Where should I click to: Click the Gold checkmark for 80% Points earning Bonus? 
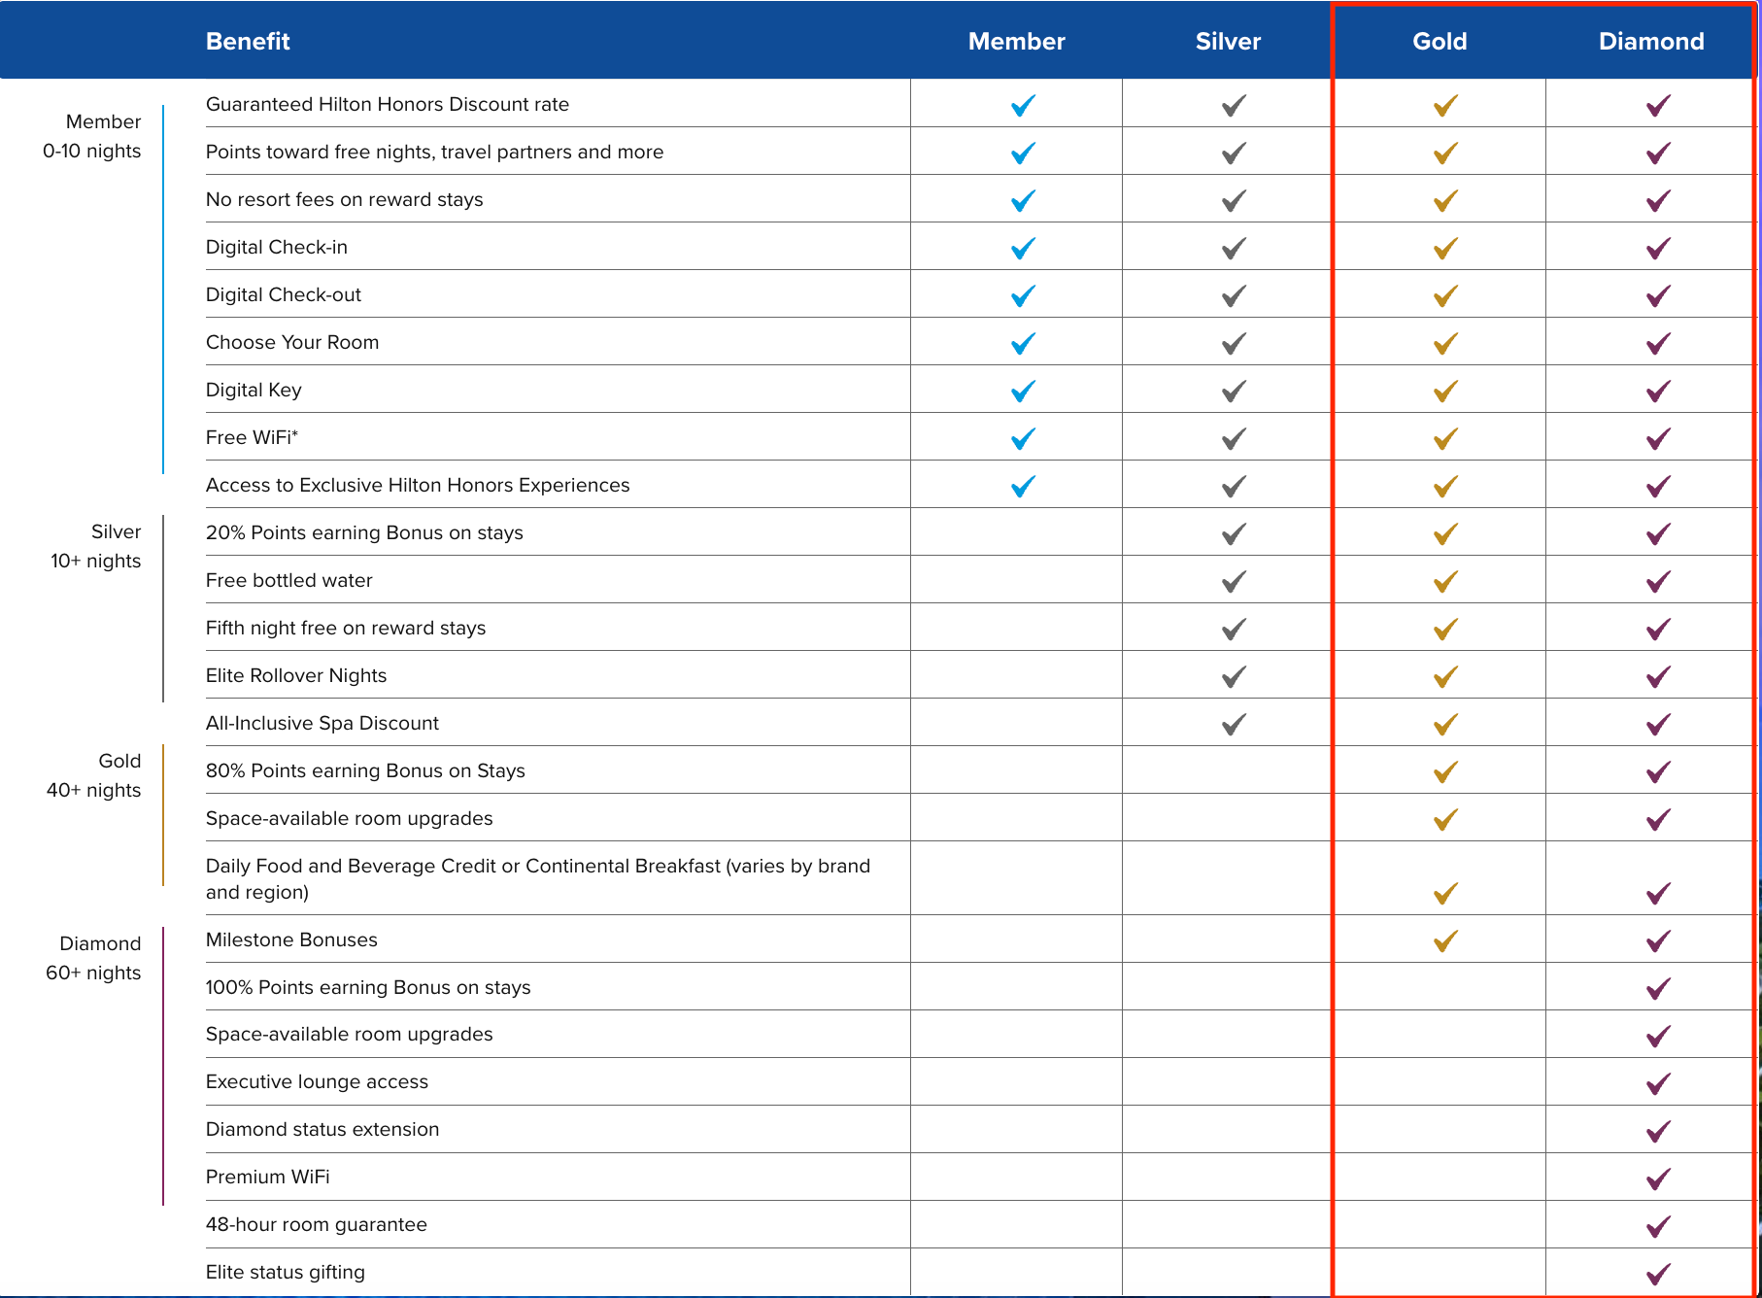1445,771
